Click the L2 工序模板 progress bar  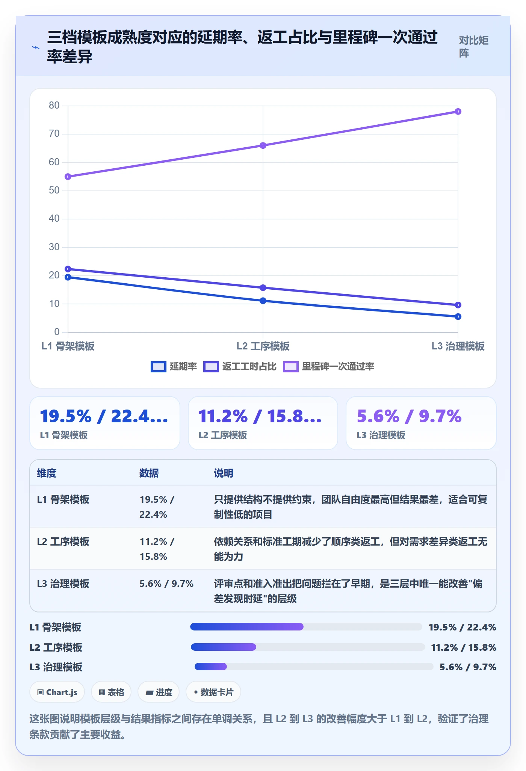pos(308,647)
